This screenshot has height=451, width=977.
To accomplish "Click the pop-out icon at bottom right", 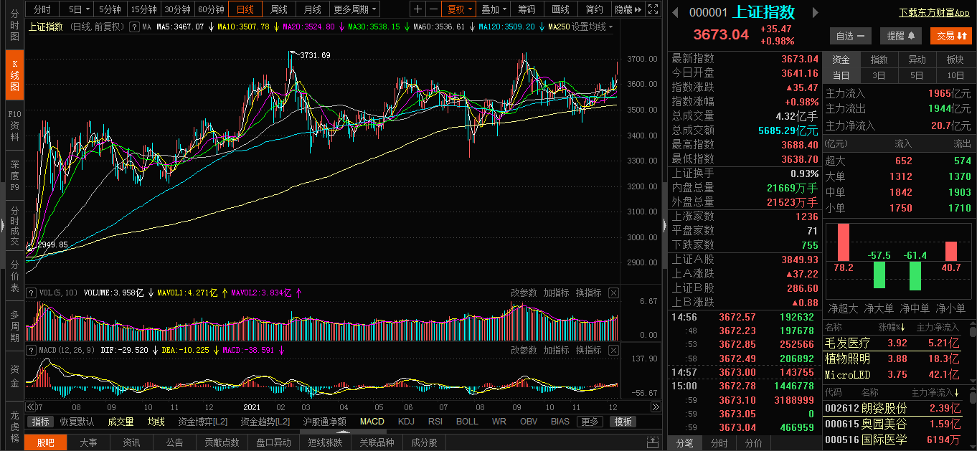I will [x=652, y=442].
